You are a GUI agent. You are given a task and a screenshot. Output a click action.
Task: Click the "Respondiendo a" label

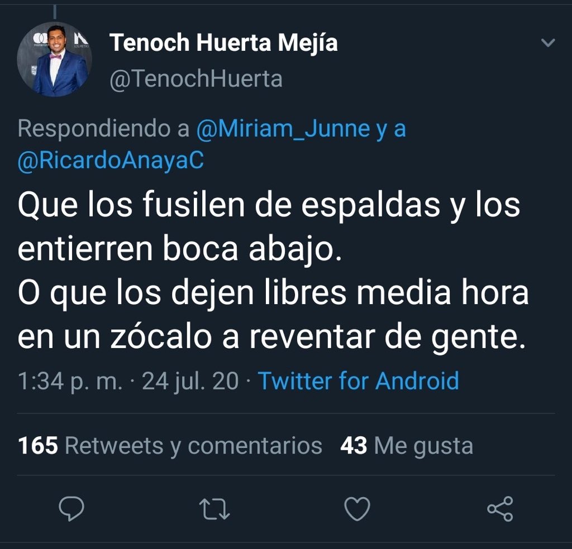coord(103,129)
